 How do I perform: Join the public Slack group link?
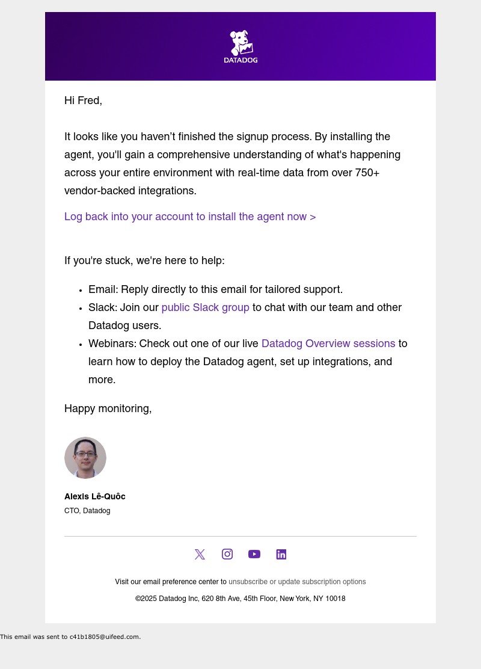(205, 307)
